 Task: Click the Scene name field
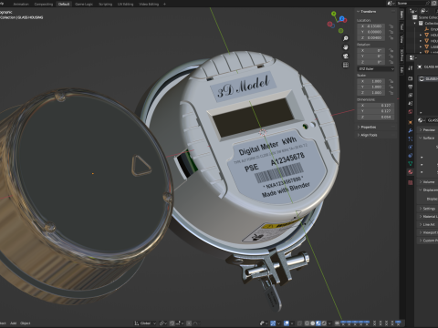click(x=413, y=3)
